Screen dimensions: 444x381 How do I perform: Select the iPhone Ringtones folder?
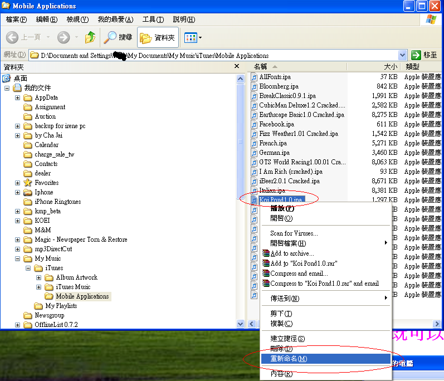point(57,202)
